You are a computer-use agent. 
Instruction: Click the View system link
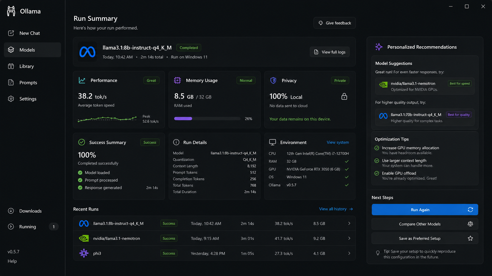tap(338, 142)
